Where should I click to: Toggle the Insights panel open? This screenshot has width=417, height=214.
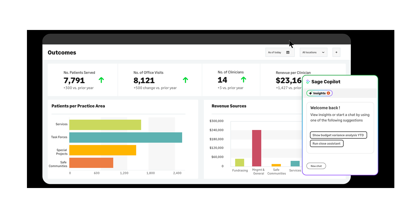click(319, 93)
